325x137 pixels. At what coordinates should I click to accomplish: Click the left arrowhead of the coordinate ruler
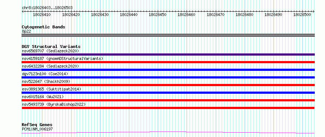23,12
